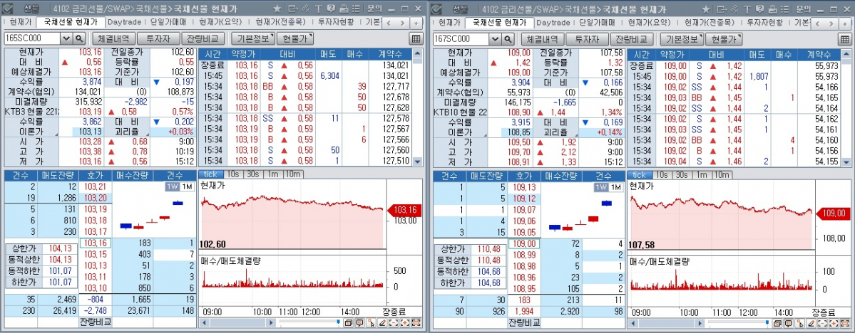
Task: Toggle 1M candle view in right order book
Action: [x=615, y=186]
